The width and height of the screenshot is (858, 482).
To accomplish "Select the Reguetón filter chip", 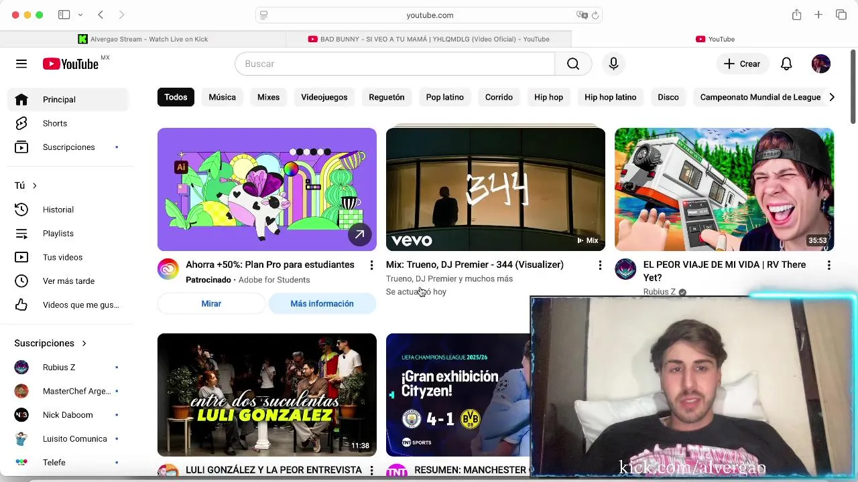I will coord(387,97).
